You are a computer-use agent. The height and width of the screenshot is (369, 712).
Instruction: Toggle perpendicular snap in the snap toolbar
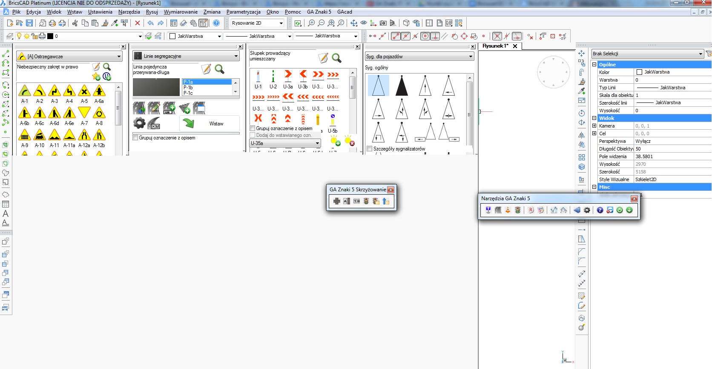[435, 36]
